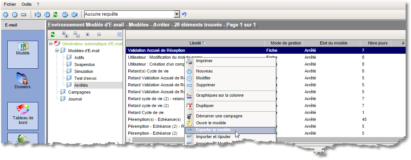Go to previous page with toolbar arrow
The image size is (411, 160).
click(47, 15)
